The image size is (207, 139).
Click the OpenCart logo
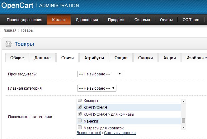[17, 6]
